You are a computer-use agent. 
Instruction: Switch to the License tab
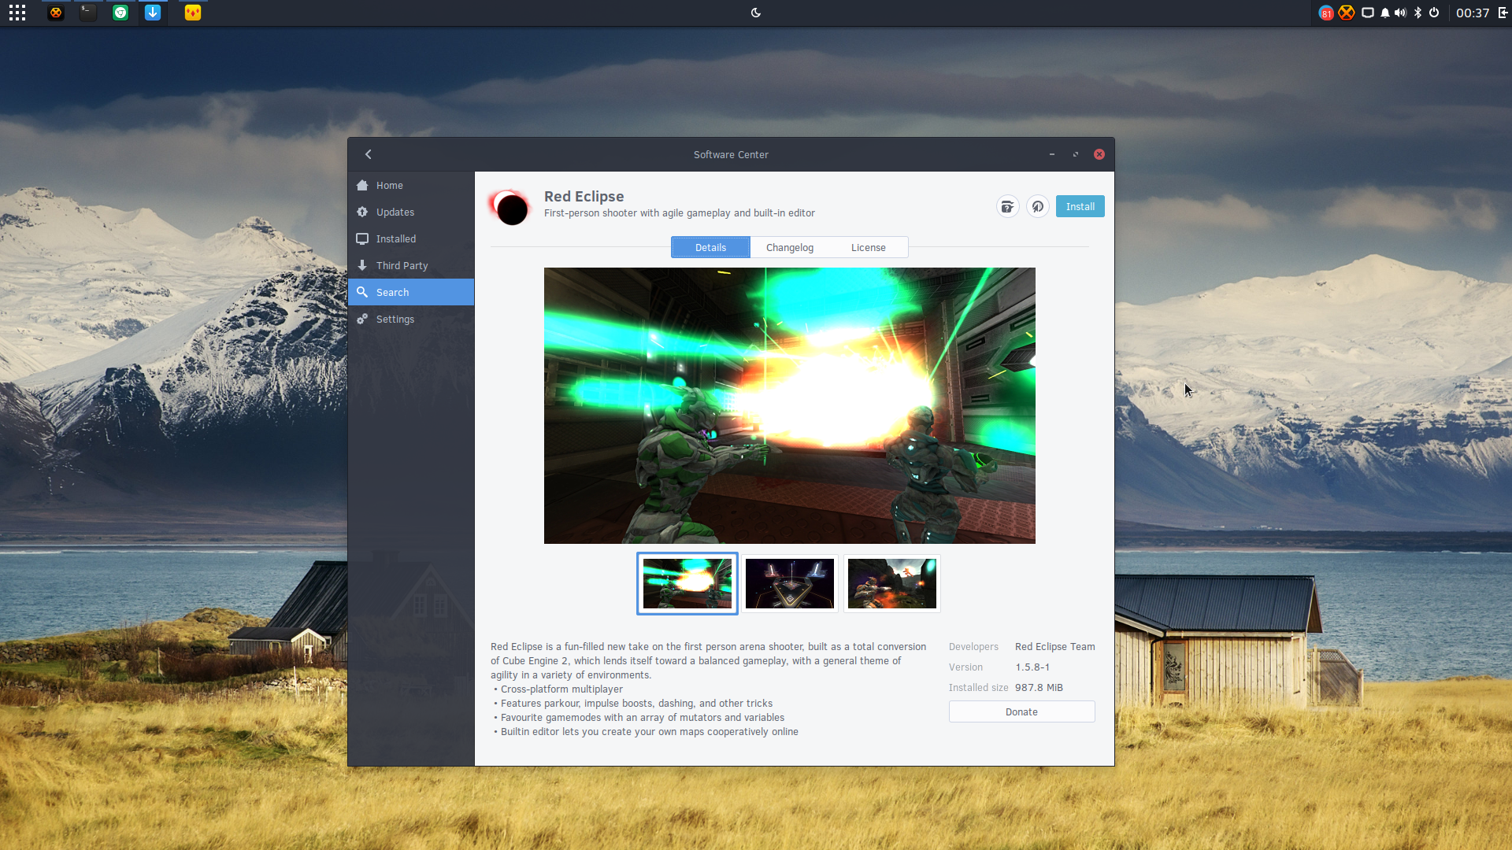pos(869,247)
